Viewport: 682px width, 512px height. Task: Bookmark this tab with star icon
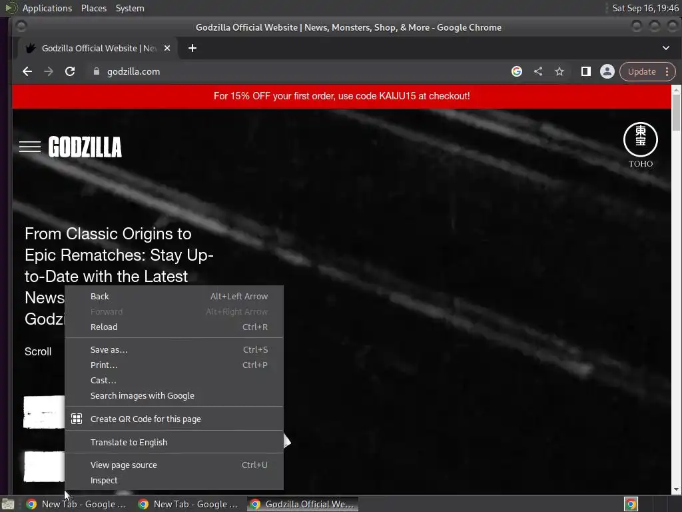coord(559,71)
